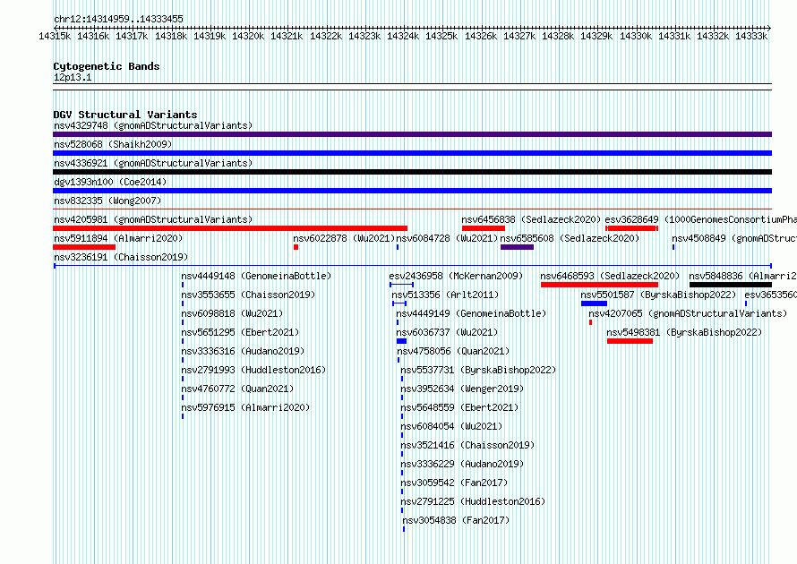
Task: Click blue block of nsv6036737 (Wu2021)
Action: tap(401, 341)
